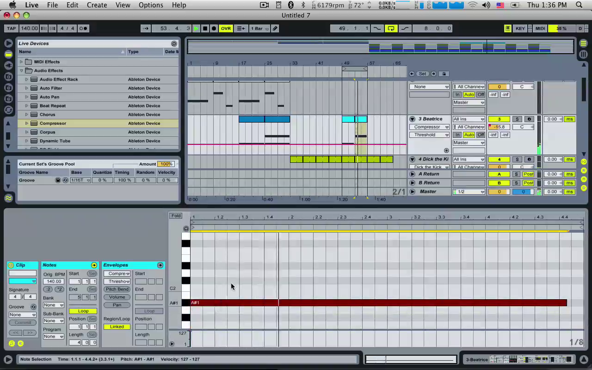Toggle Returns section R button
Image resolution: width=592 pixels, height=370 pixels.
tap(584, 170)
